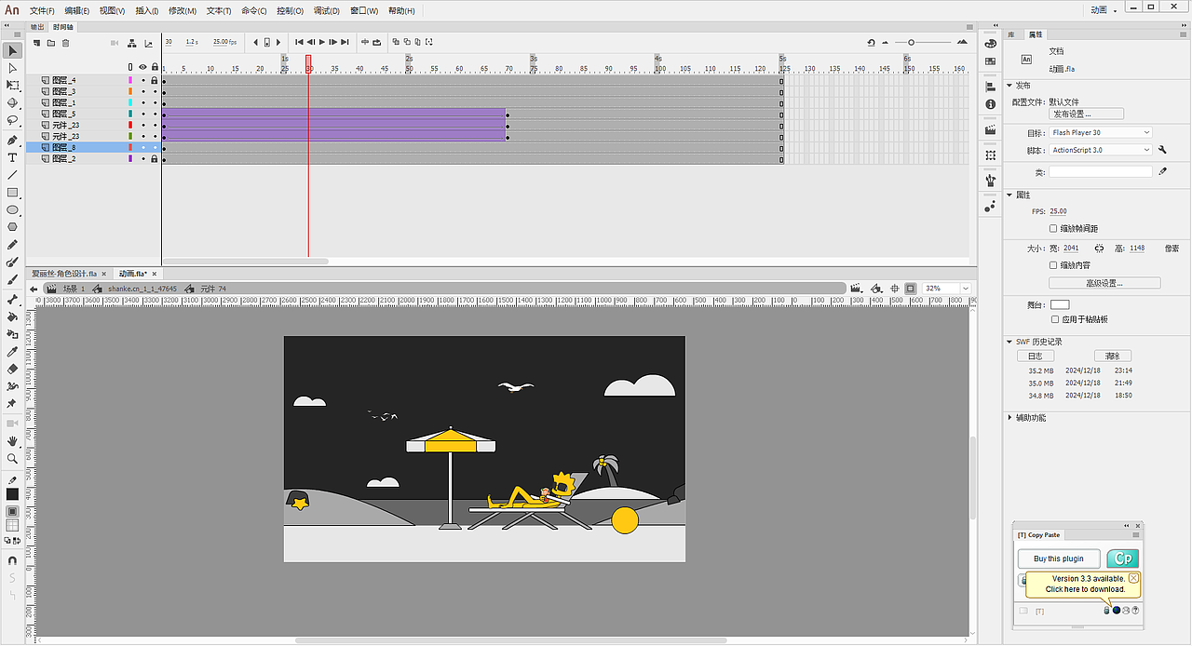Viewport: 1192px width, 646px height.
Task: Select the Oval tool
Action: (12, 210)
